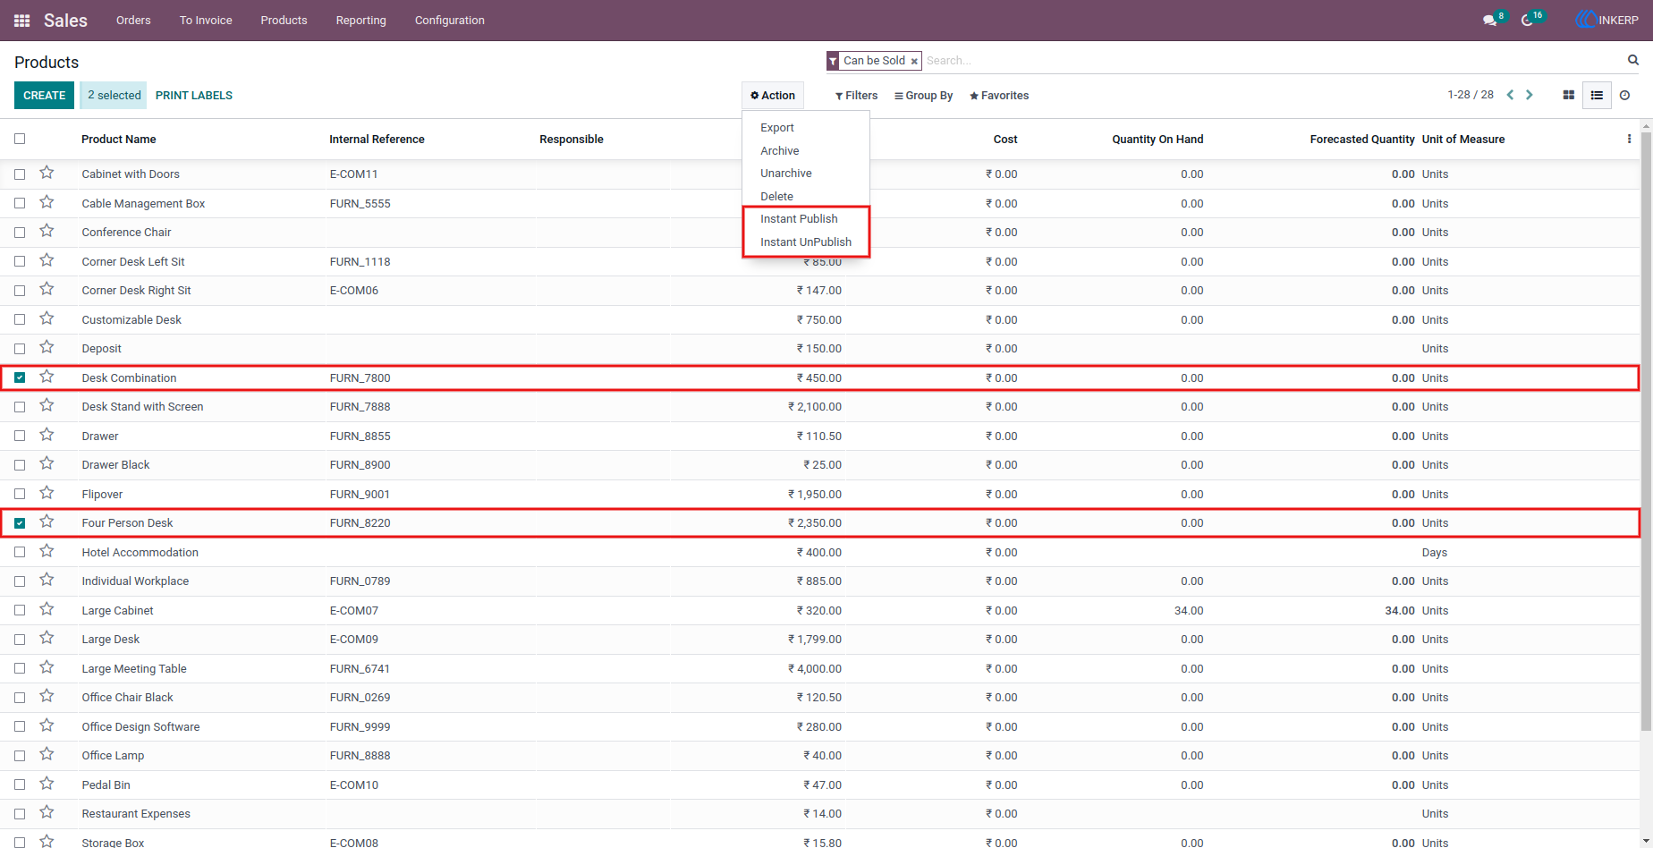
Task: Check the Pedal Bin checkbox
Action: click(20, 784)
